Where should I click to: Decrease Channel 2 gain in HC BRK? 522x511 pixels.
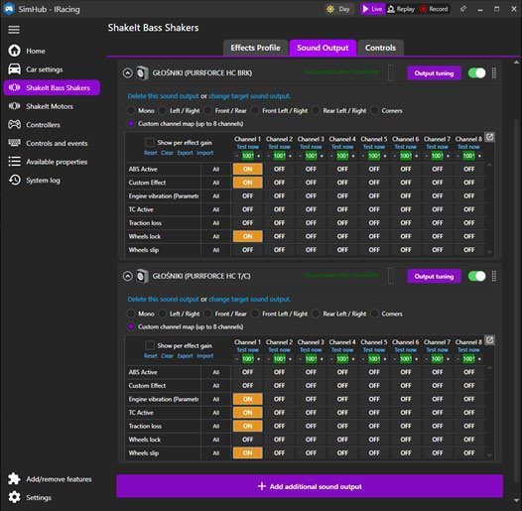(268, 156)
